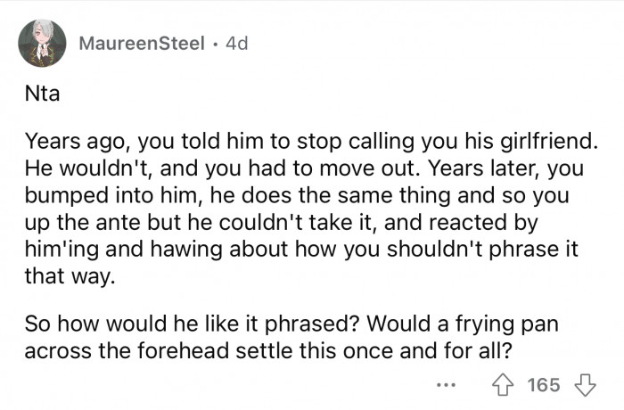The height and width of the screenshot is (410, 624).
Task: Click the words 'that way.' ending the paragraph
Action: [x=70, y=276]
